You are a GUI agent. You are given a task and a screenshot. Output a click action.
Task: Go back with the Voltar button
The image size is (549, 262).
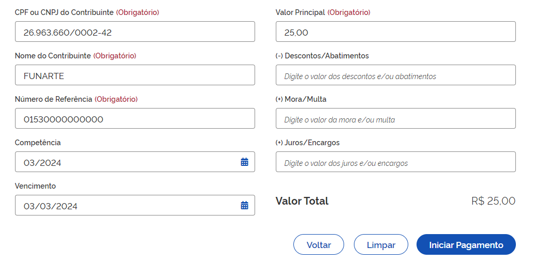[x=319, y=245]
